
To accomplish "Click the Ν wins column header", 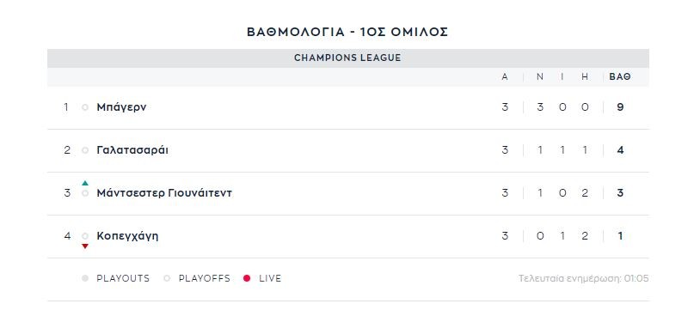I will (540, 77).
